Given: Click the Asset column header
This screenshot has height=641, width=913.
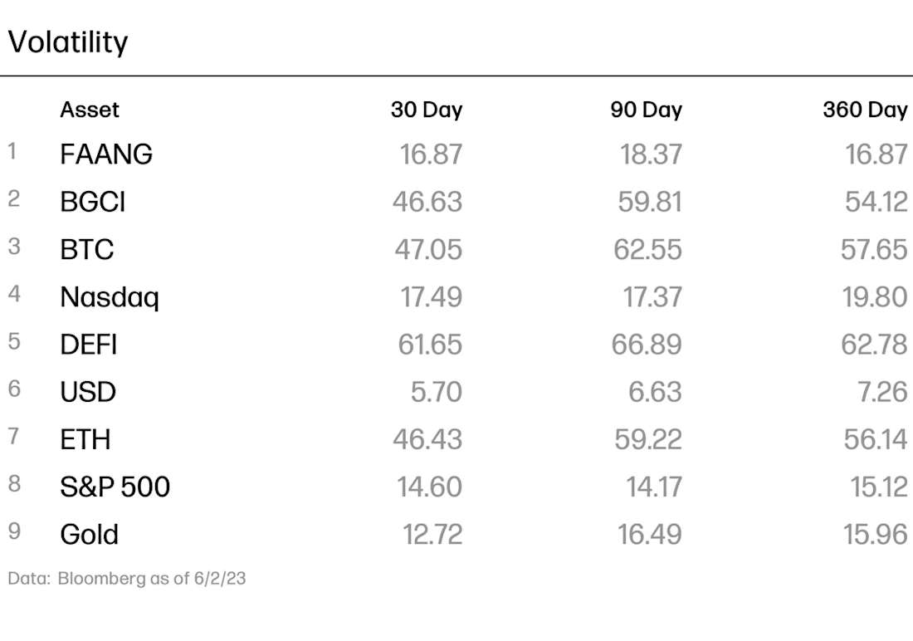Looking at the screenshot, I should (89, 110).
